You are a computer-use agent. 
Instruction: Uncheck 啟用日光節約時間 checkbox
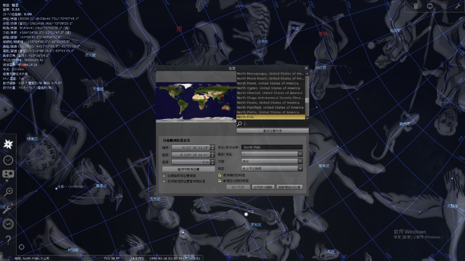point(220,181)
